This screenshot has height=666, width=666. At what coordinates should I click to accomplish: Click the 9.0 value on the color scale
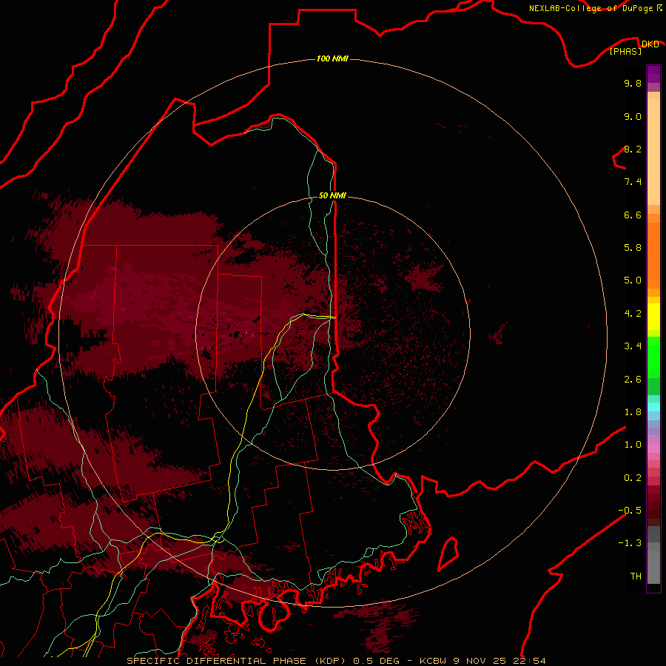(633, 116)
